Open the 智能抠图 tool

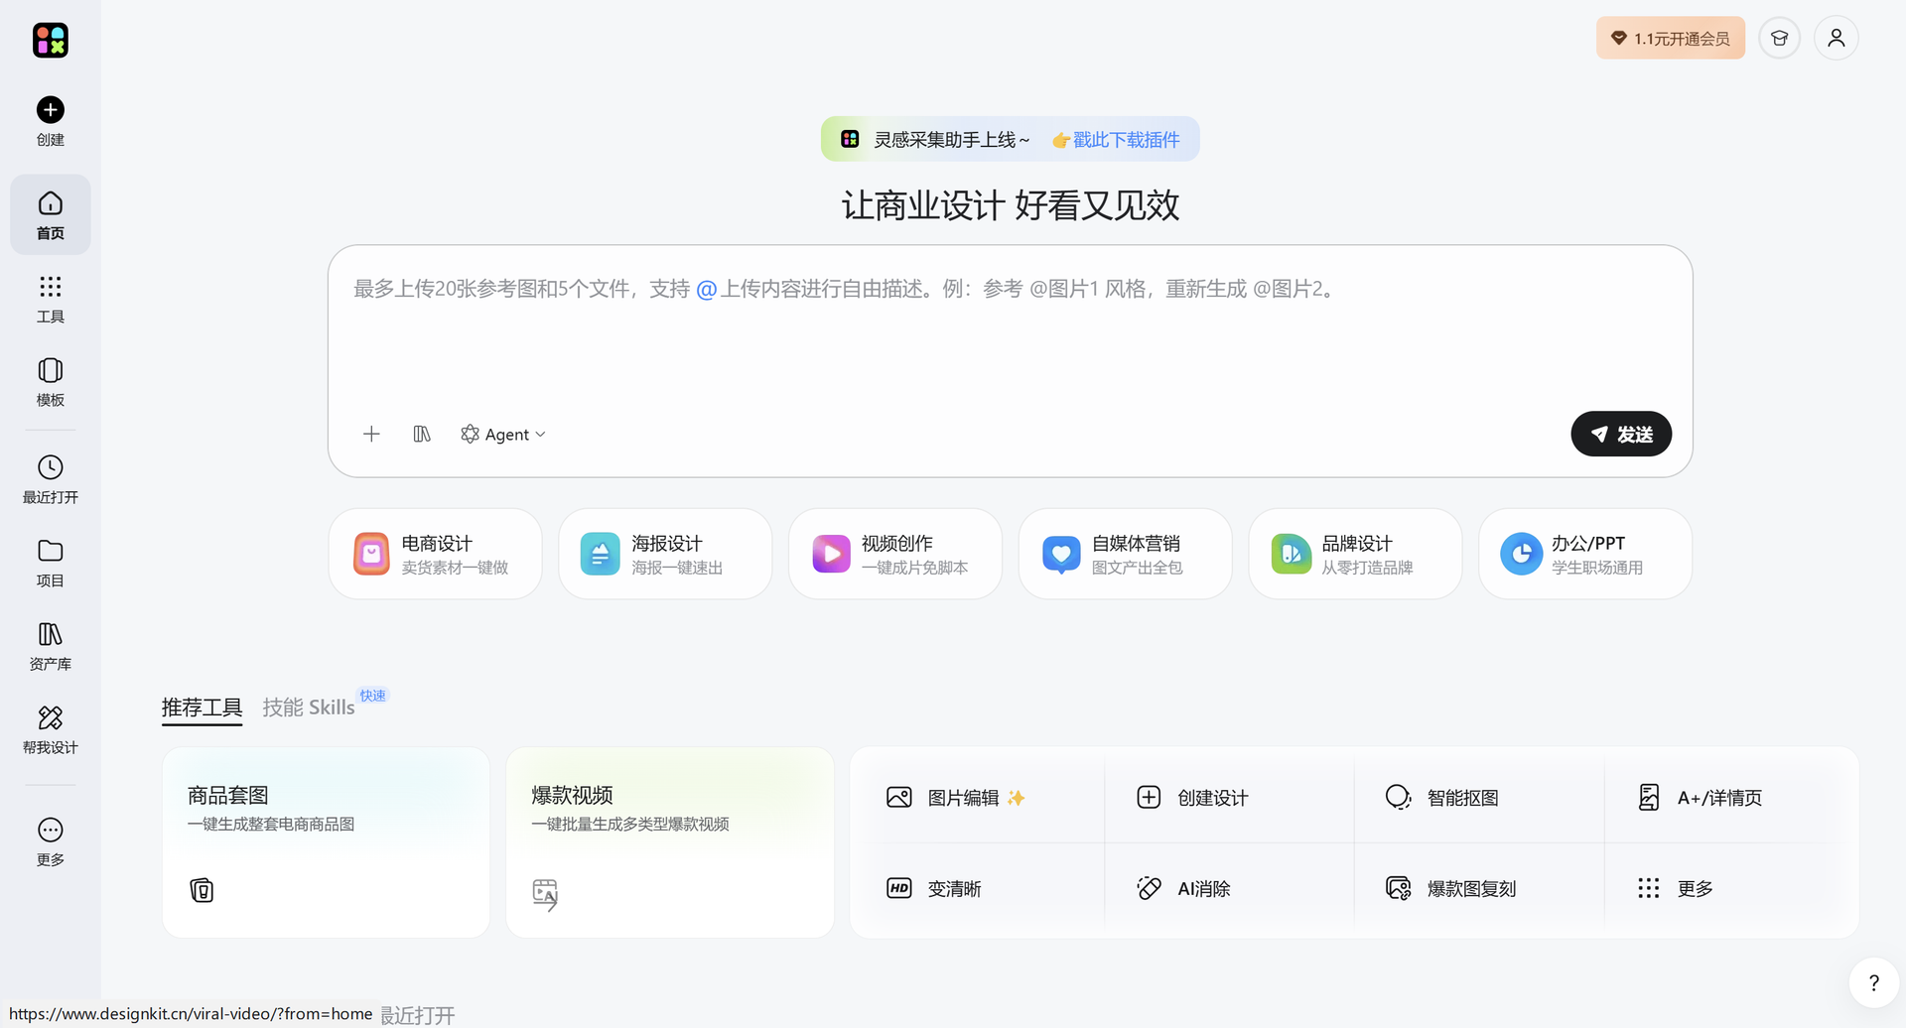point(1441,798)
